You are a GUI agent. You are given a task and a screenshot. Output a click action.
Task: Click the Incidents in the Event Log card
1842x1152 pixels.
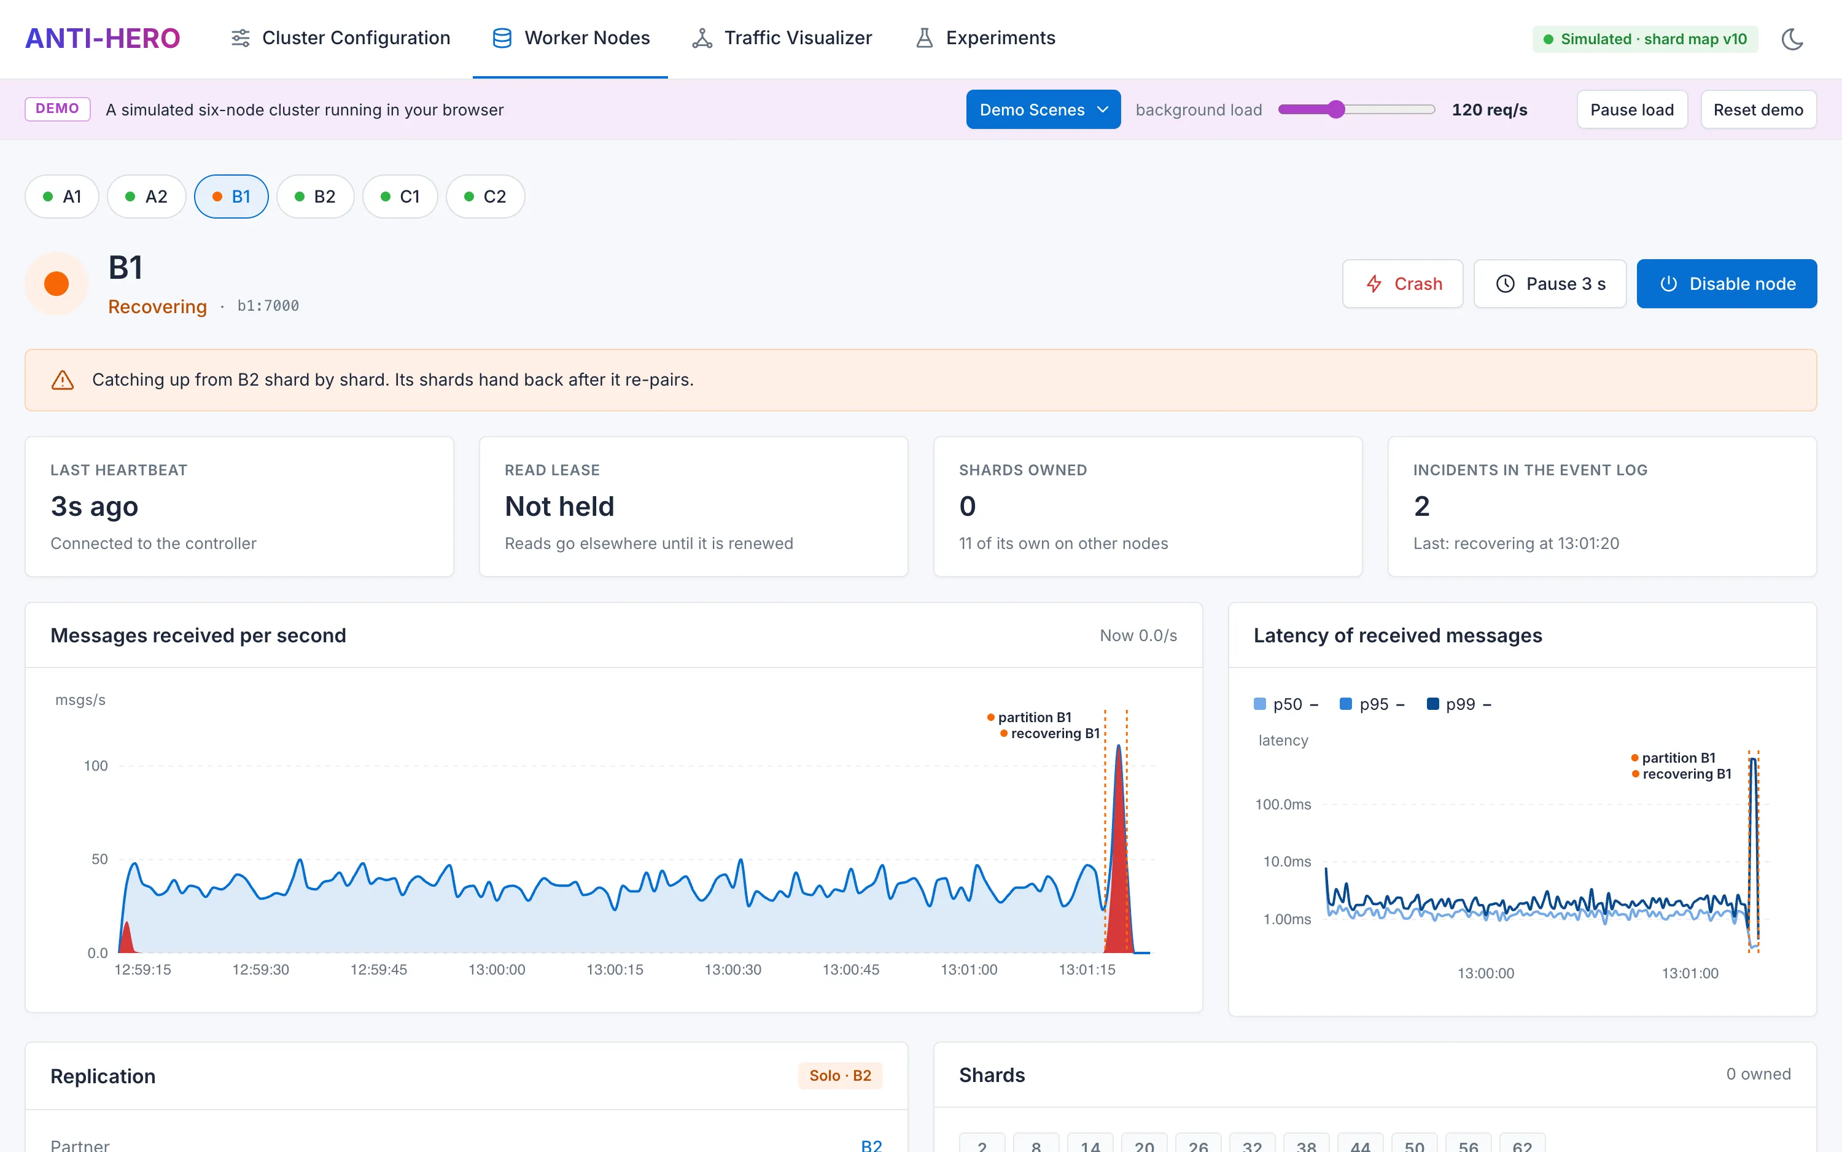point(1602,507)
